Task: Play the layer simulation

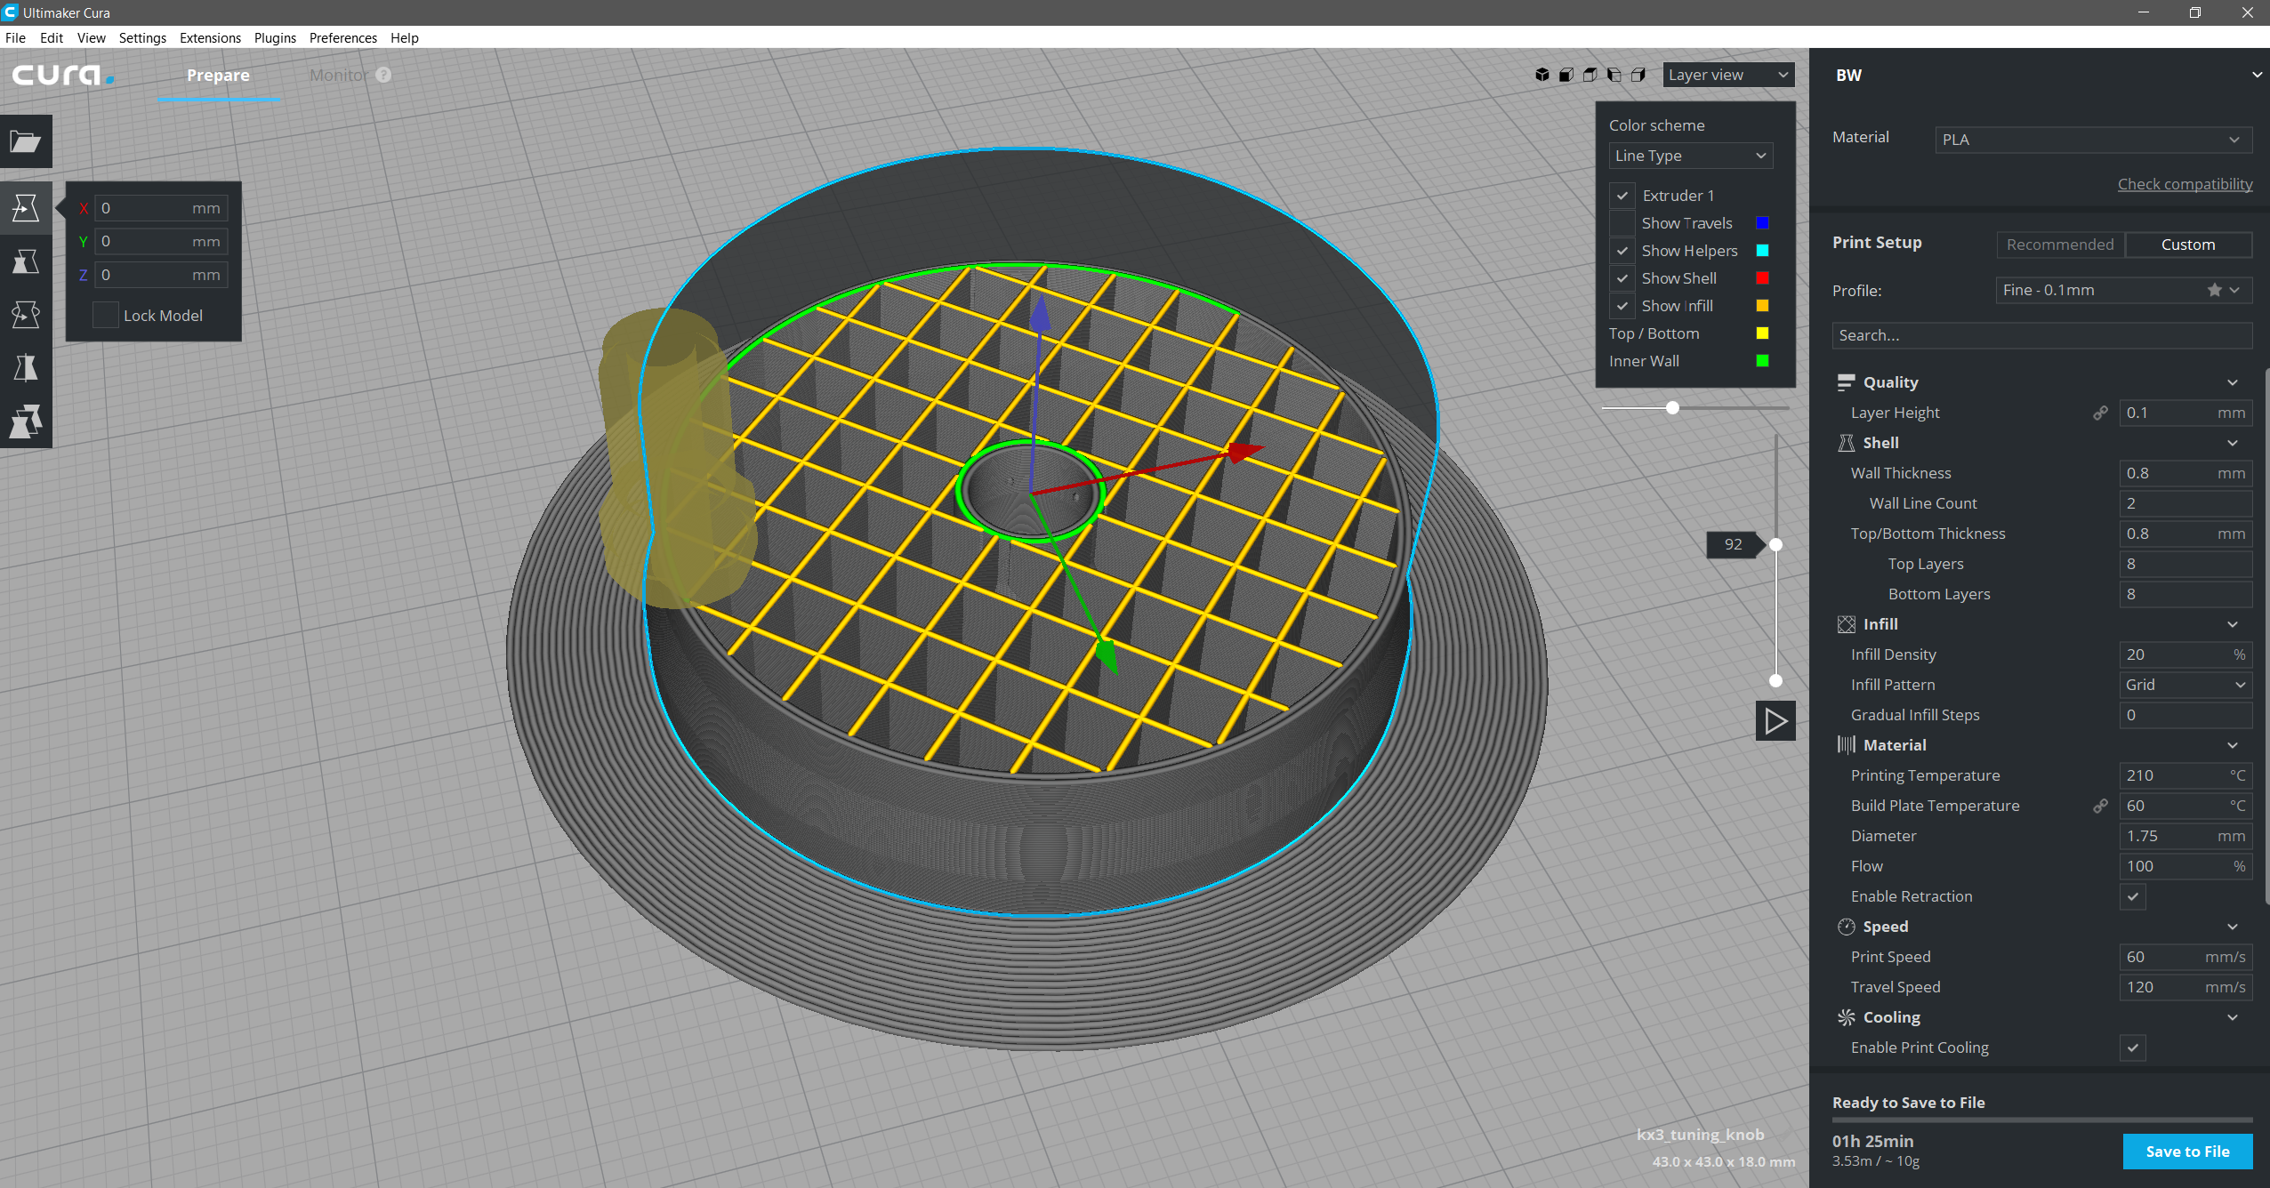Action: [x=1775, y=721]
